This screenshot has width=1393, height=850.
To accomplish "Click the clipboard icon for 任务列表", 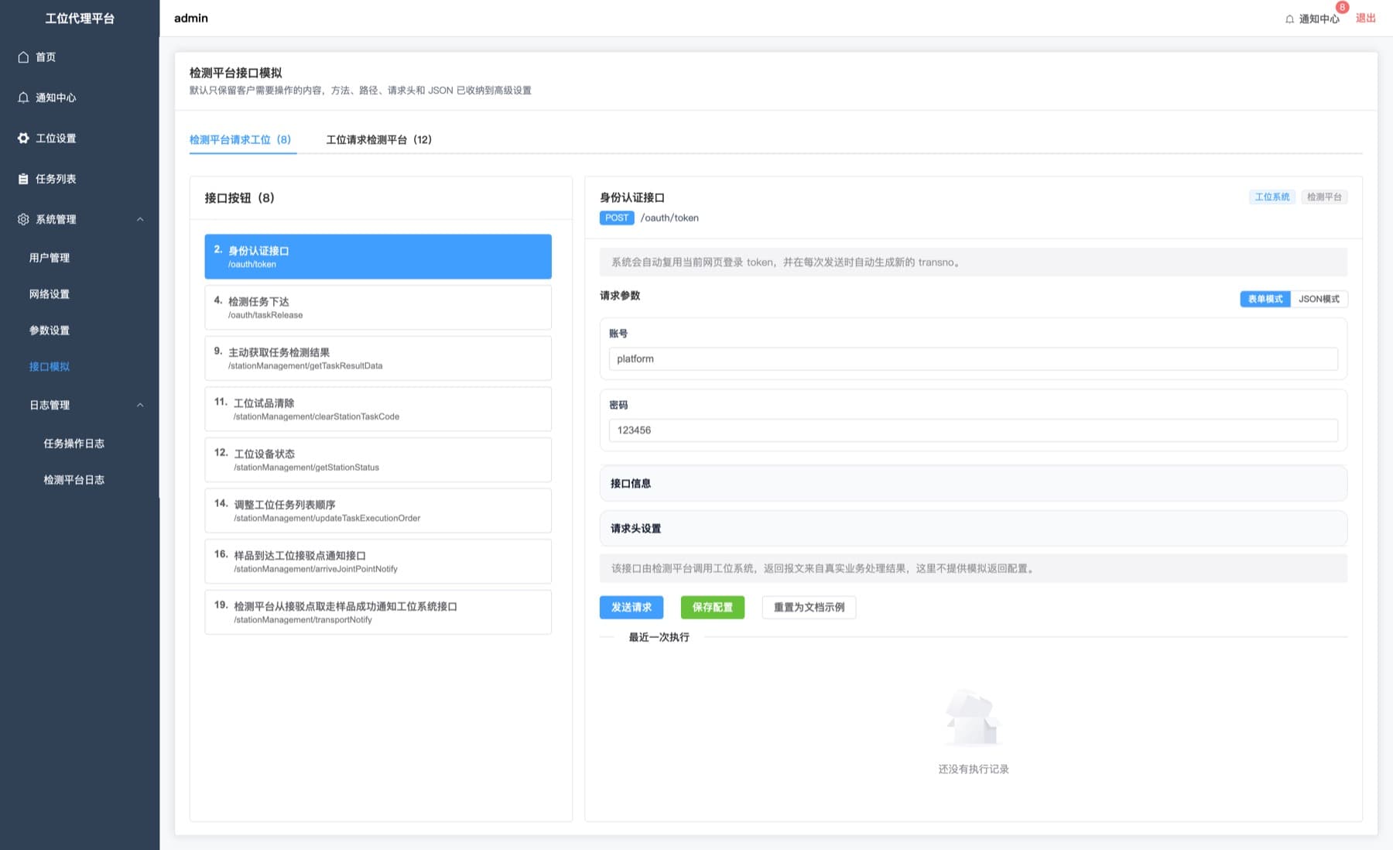I will (23, 179).
